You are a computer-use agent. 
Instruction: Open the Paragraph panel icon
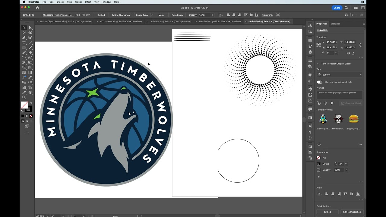(x=310, y=132)
